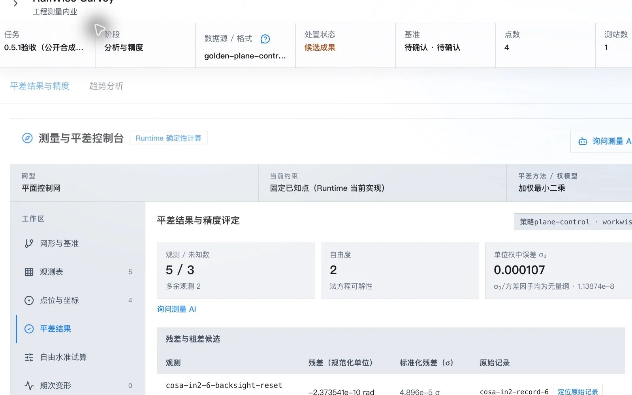
Task: Click the 分析与精度 stage value
Action: [124, 47]
